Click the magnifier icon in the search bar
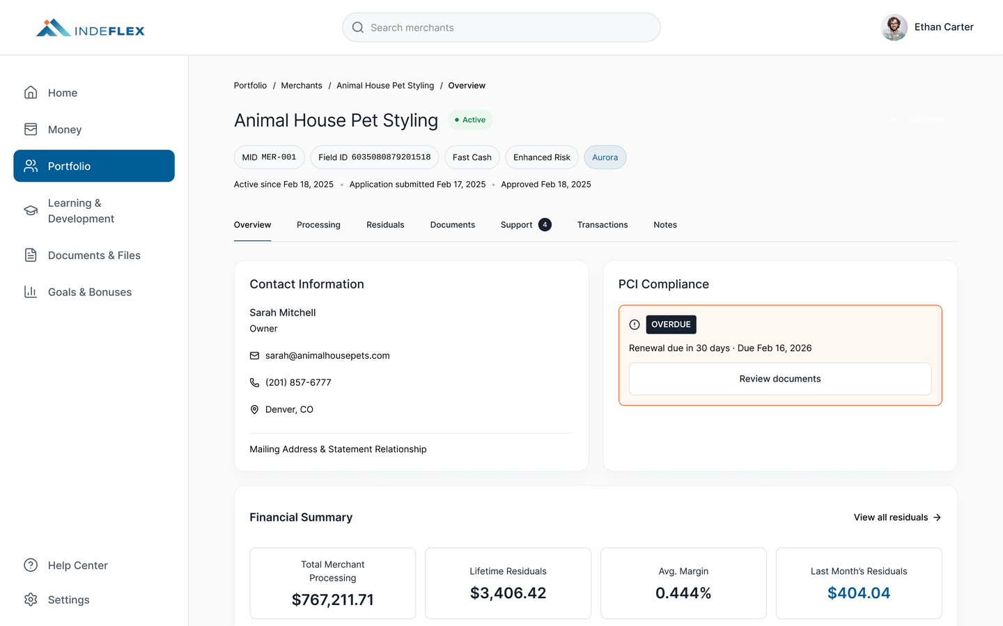The height and width of the screenshot is (626, 1003). (x=358, y=27)
